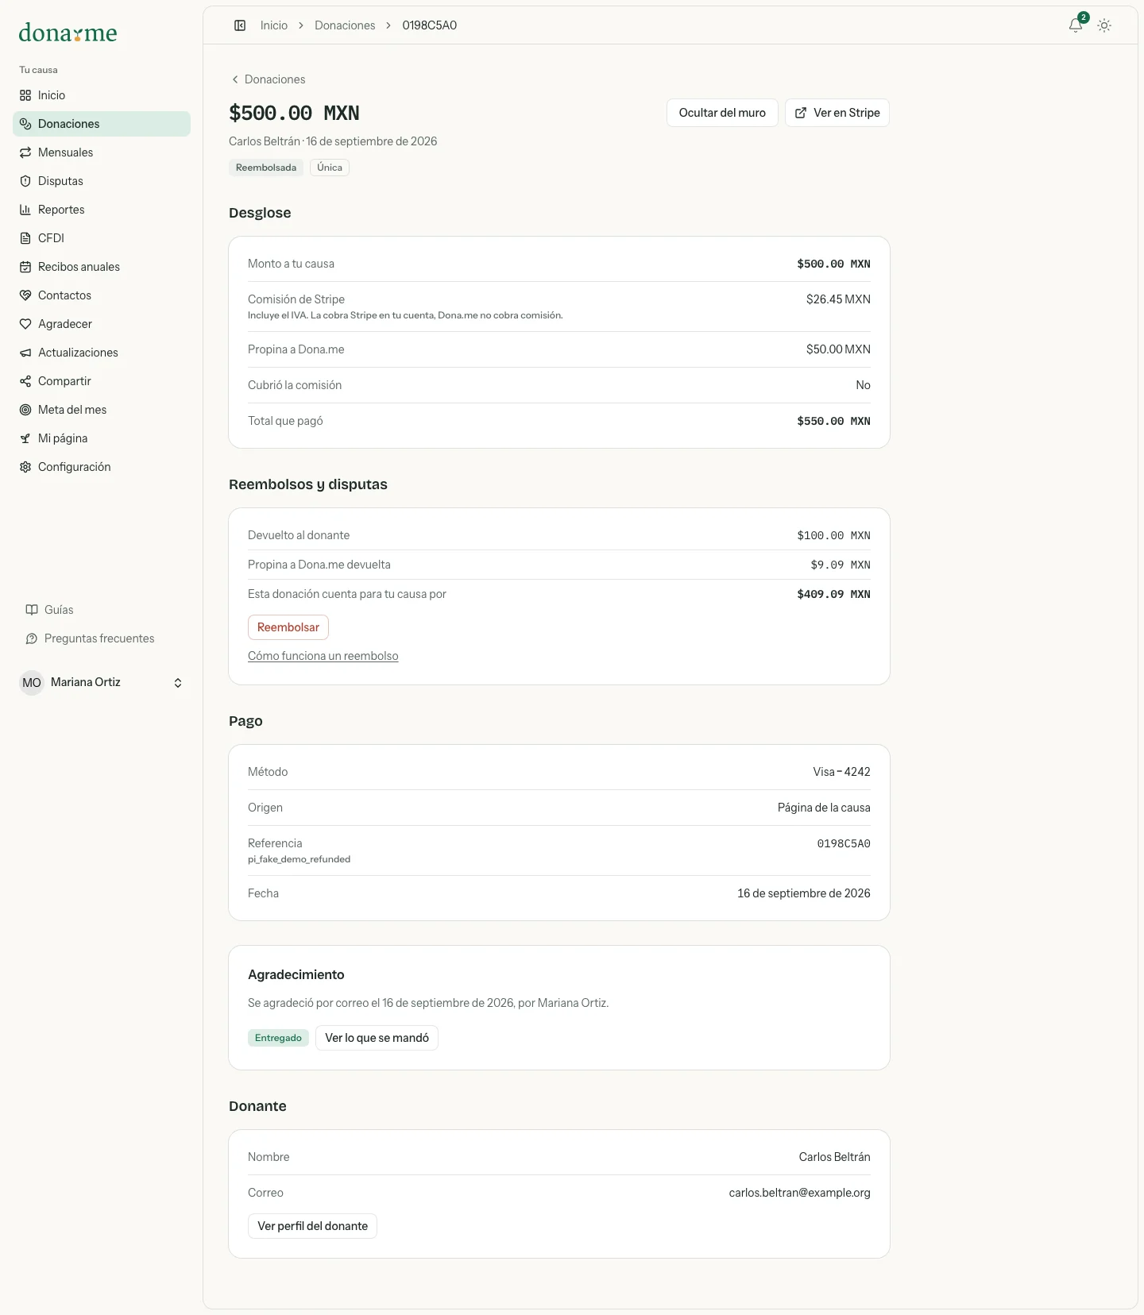The height and width of the screenshot is (1315, 1144).
Task: Click the Donaciones coins icon
Action: point(25,124)
